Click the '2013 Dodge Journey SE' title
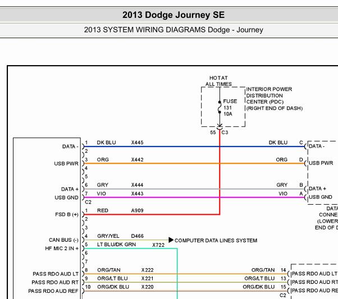The image size is (338, 299). (x=173, y=15)
